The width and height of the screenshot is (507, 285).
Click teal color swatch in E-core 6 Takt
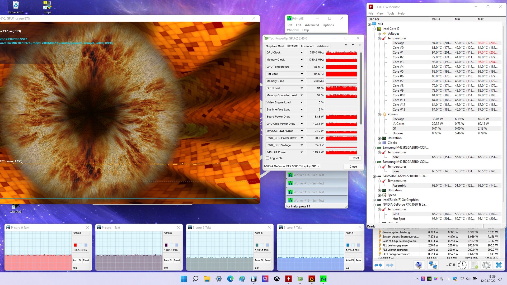pyautogui.click(x=257, y=245)
